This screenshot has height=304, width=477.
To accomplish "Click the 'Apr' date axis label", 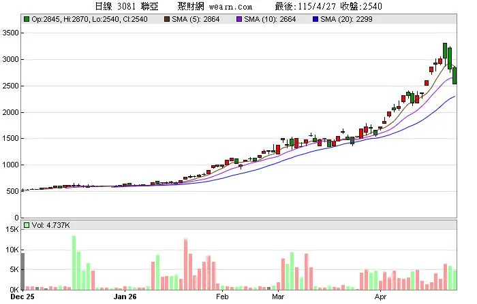I will 380,297.
